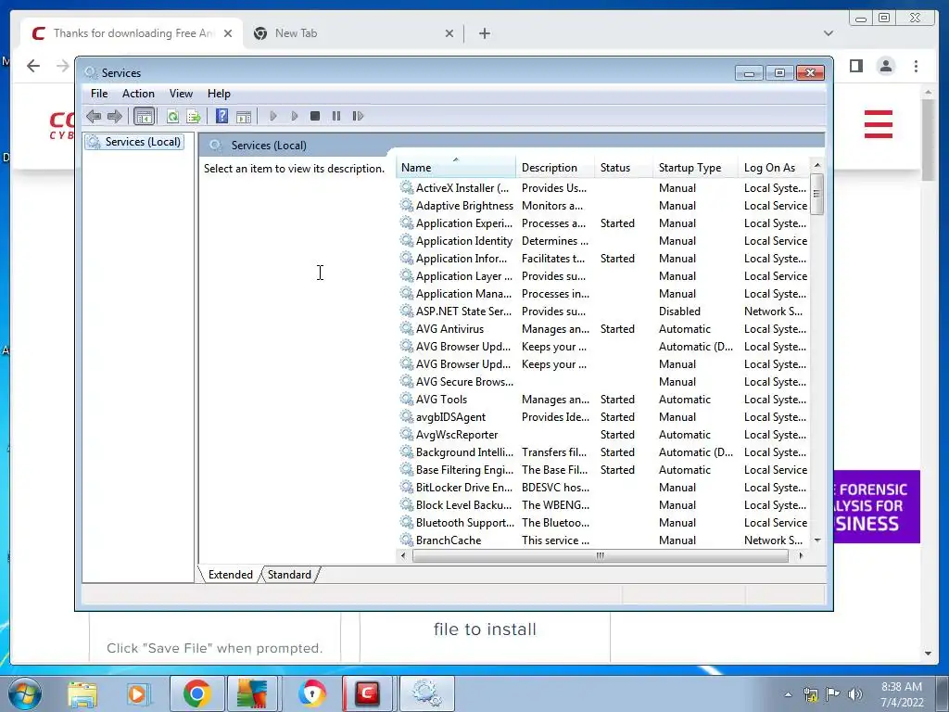This screenshot has height=712, width=949.
Task: Open Windows Explorer from the taskbar
Action: [82, 693]
